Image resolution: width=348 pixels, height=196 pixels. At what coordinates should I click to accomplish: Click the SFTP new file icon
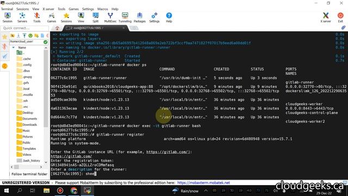click(x=42, y=35)
